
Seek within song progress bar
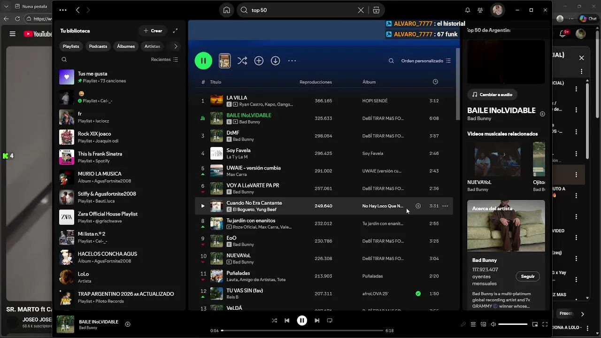tap(302, 330)
